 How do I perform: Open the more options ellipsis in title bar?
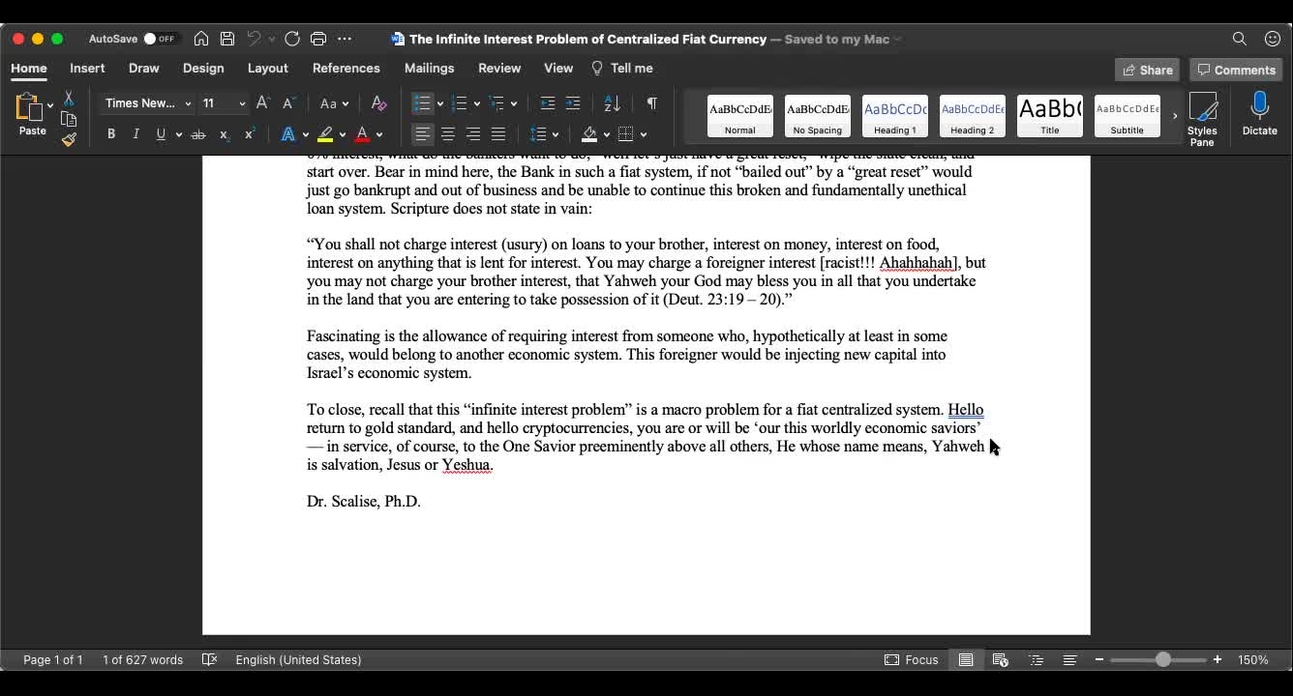(345, 39)
